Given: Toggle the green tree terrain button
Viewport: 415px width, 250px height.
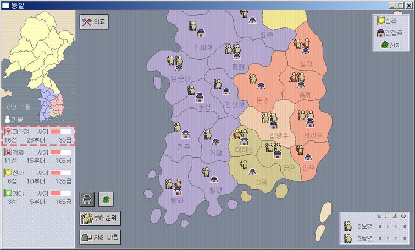Looking at the screenshot, I should 106,198.
